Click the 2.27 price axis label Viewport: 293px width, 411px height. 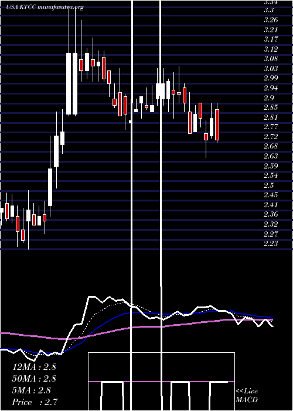(271, 234)
